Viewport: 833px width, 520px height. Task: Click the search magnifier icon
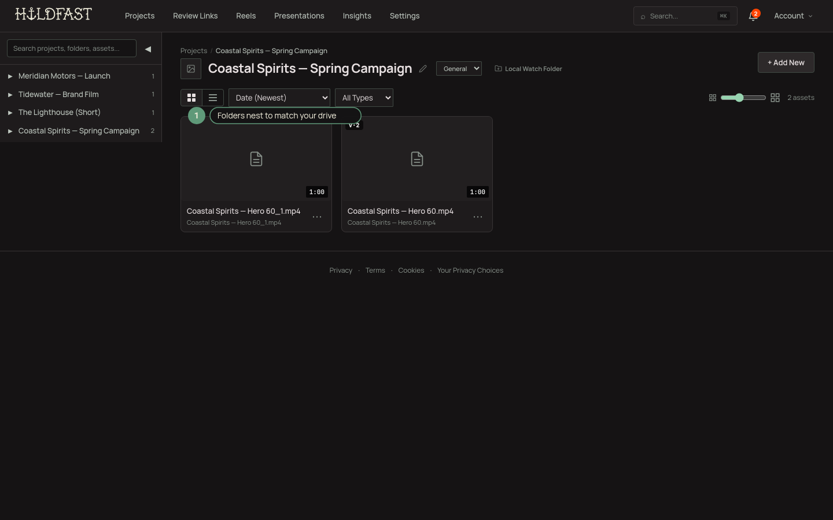(643, 17)
